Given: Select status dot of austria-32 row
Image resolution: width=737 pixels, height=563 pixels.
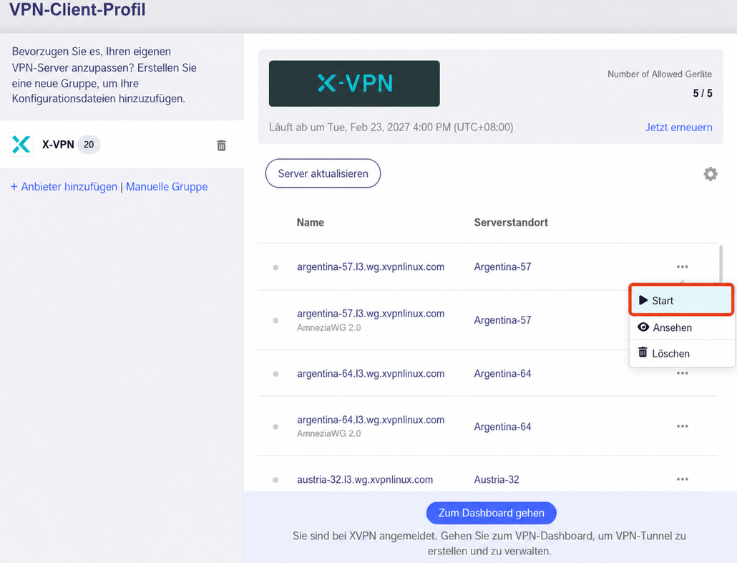Looking at the screenshot, I should coord(275,480).
